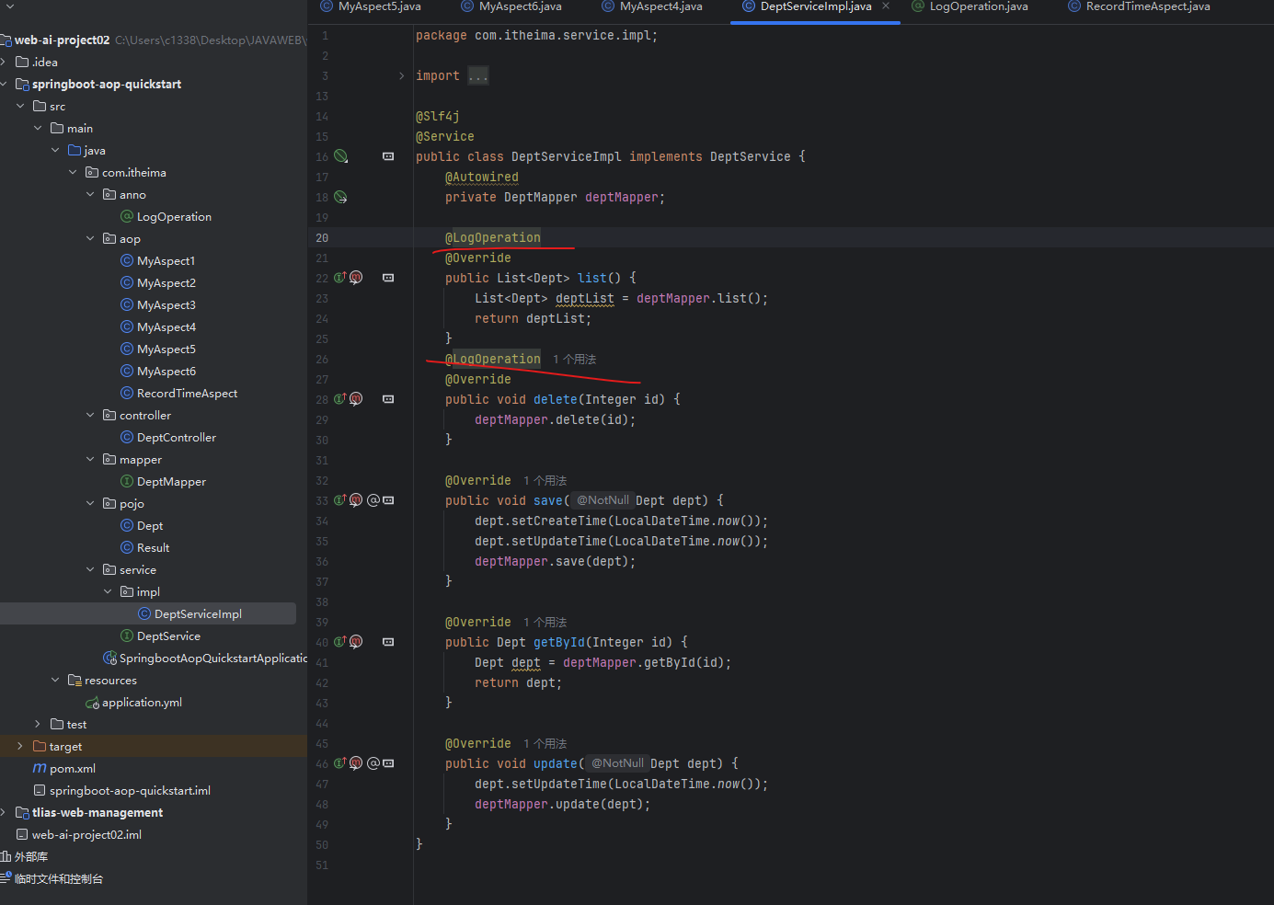Viewport: 1274px width, 905px height.
Task: Click the small box gutter icon on line 16
Action: click(388, 156)
